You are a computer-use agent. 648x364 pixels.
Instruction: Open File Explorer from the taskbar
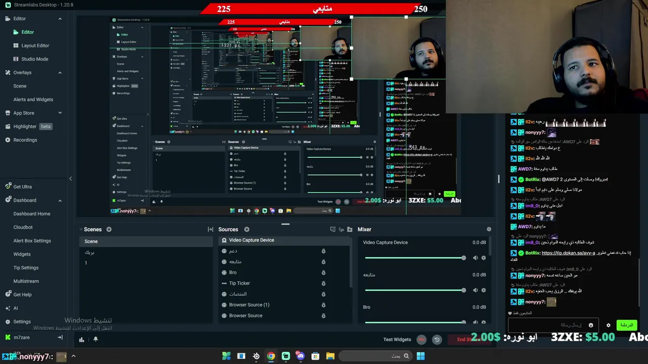pyautogui.click(x=330, y=356)
